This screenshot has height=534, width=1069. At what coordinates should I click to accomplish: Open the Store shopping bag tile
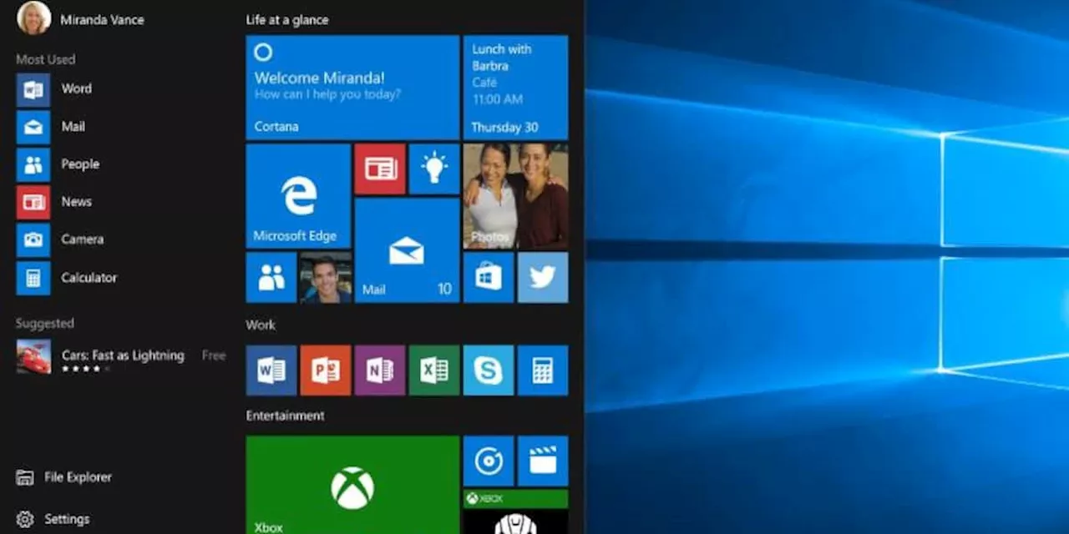click(x=489, y=277)
